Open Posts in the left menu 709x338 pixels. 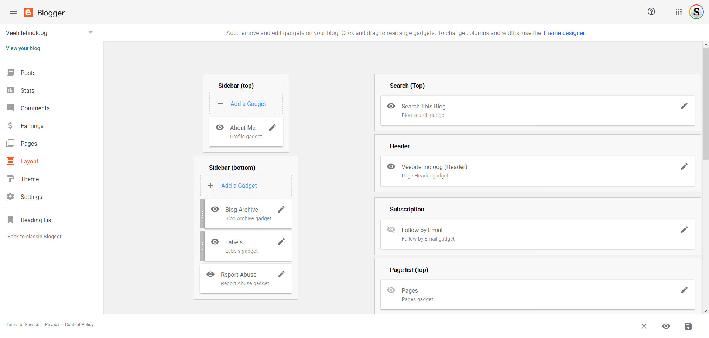28,73
